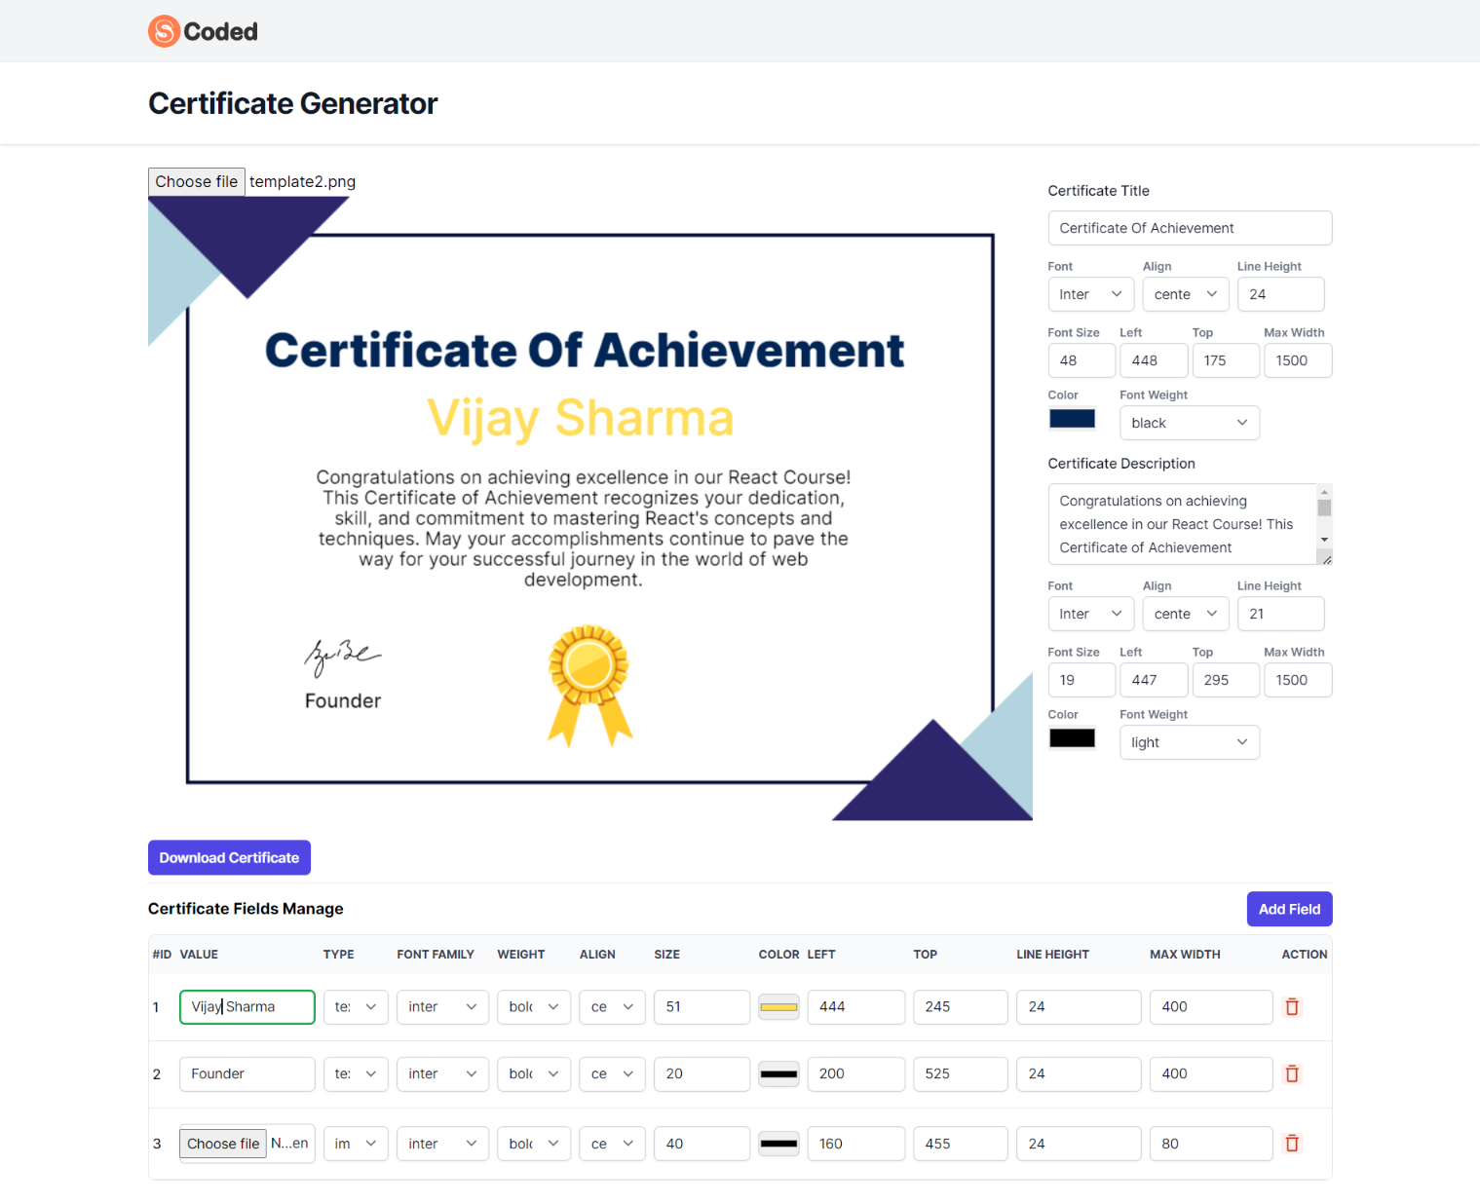Click the Vijay Sharma value field

(x=247, y=1007)
